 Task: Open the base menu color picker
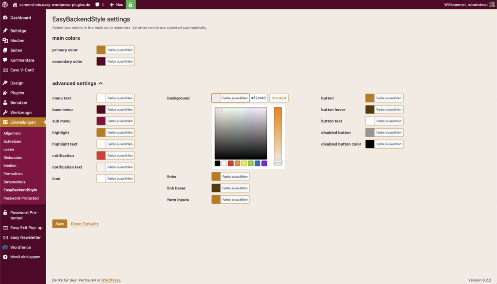116,109
